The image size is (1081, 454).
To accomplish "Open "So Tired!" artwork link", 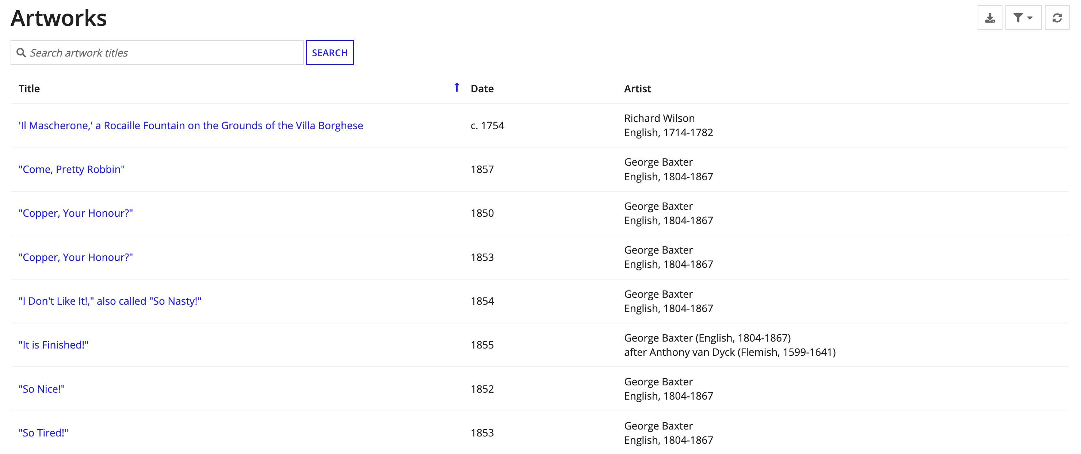I will click(43, 432).
